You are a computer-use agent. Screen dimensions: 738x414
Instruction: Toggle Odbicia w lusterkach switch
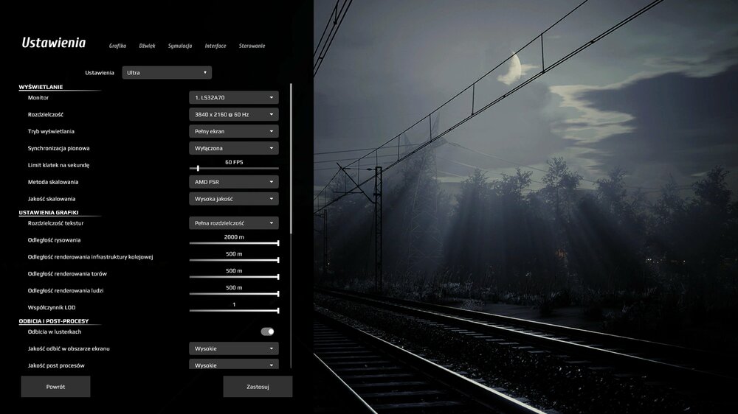(267, 331)
